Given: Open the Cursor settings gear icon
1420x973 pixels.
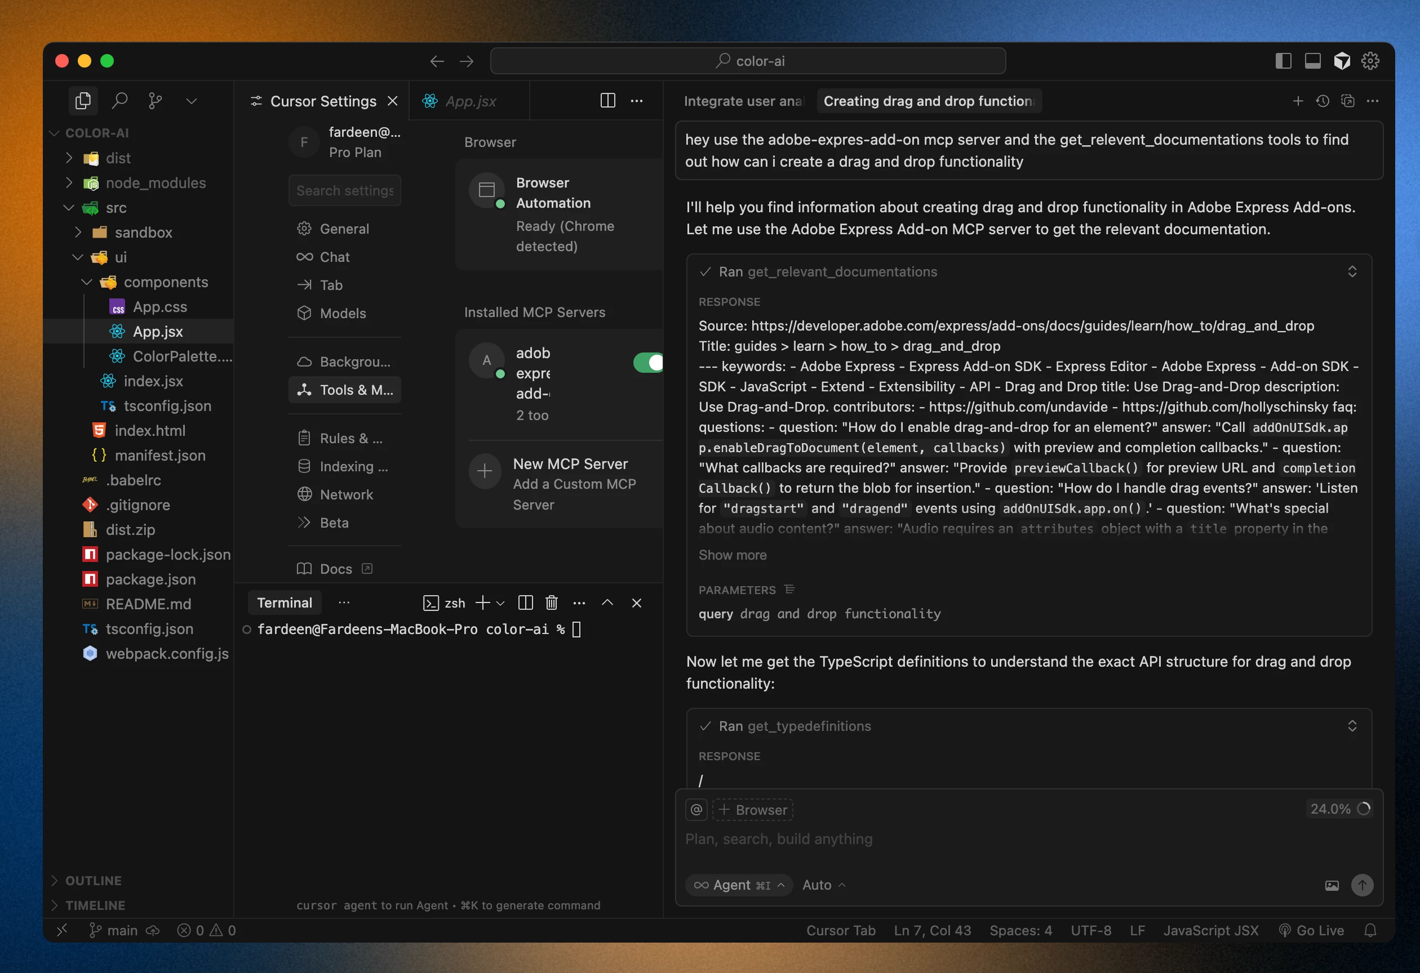Looking at the screenshot, I should tap(1370, 60).
